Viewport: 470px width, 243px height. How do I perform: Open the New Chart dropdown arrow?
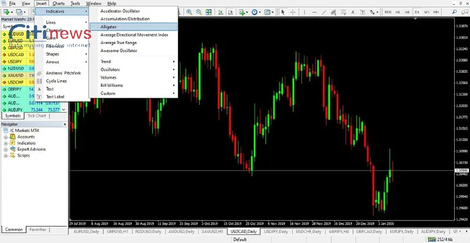click(x=11, y=12)
